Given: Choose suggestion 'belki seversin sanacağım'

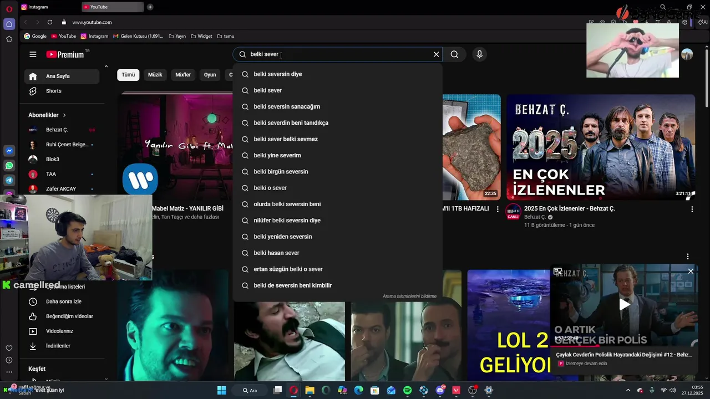Looking at the screenshot, I should tap(338, 106).
